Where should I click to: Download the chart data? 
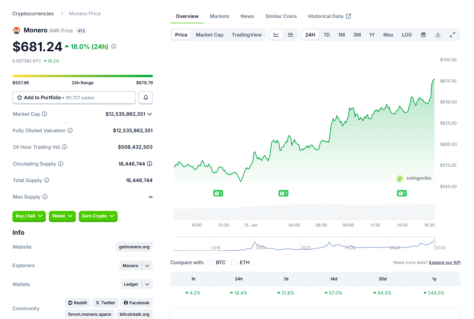438,35
